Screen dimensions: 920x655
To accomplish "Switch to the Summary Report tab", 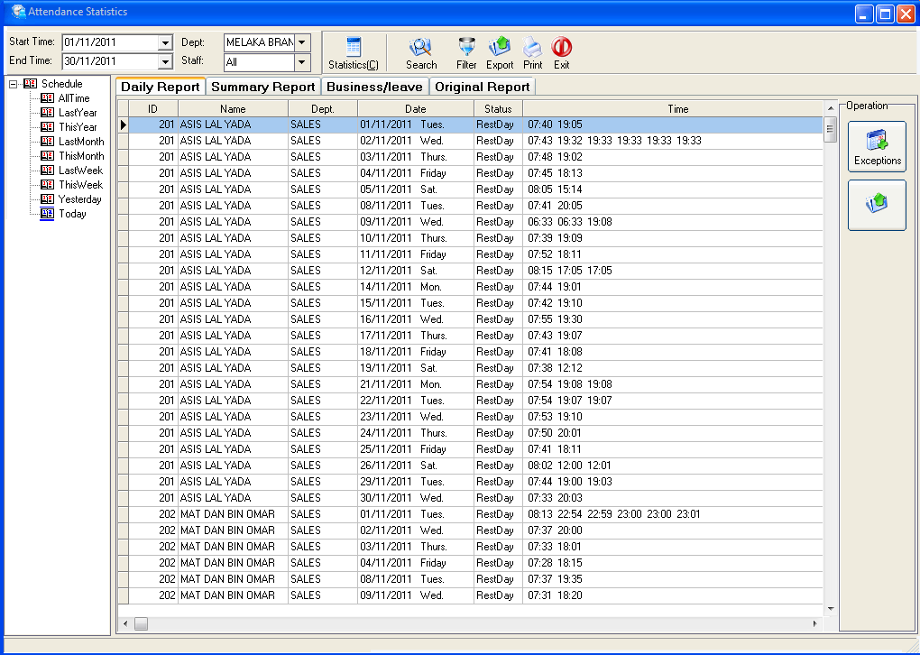I will [262, 87].
